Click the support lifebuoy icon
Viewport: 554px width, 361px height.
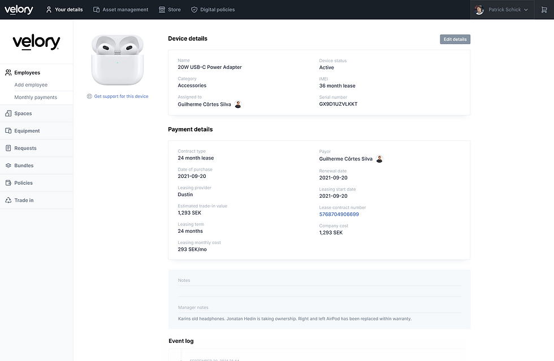pyautogui.click(x=89, y=96)
